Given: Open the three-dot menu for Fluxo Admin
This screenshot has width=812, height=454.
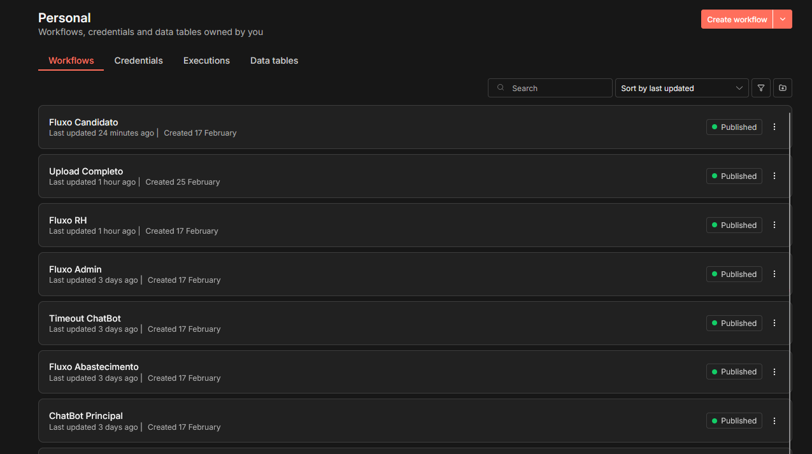Looking at the screenshot, I should coord(774,274).
